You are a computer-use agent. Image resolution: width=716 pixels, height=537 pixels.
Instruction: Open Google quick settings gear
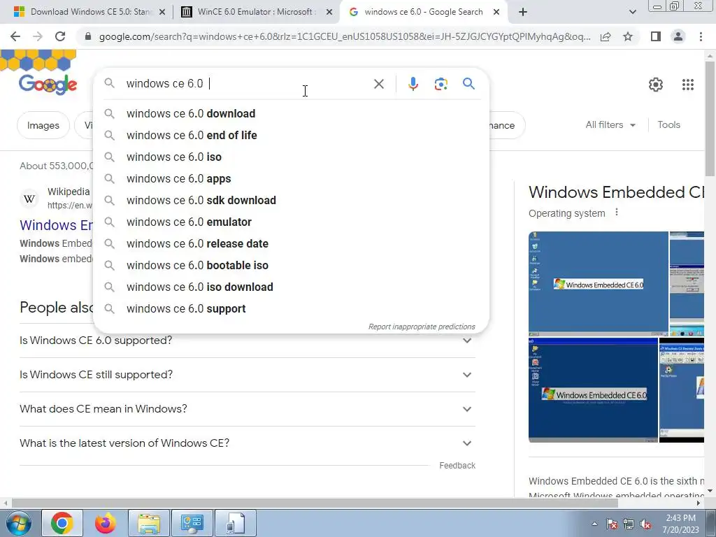pos(656,85)
